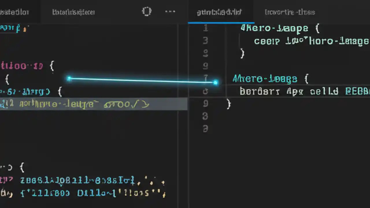The image size is (370, 208).
Task: Open the ellipsis more-actions menu
Action: [x=170, y=12]
